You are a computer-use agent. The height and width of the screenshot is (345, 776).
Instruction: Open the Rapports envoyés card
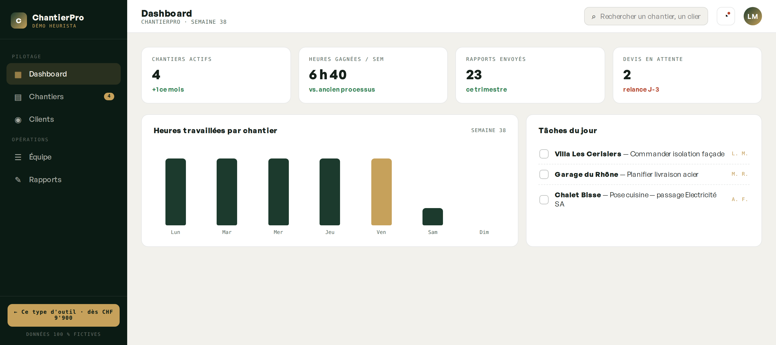point(530,75)
